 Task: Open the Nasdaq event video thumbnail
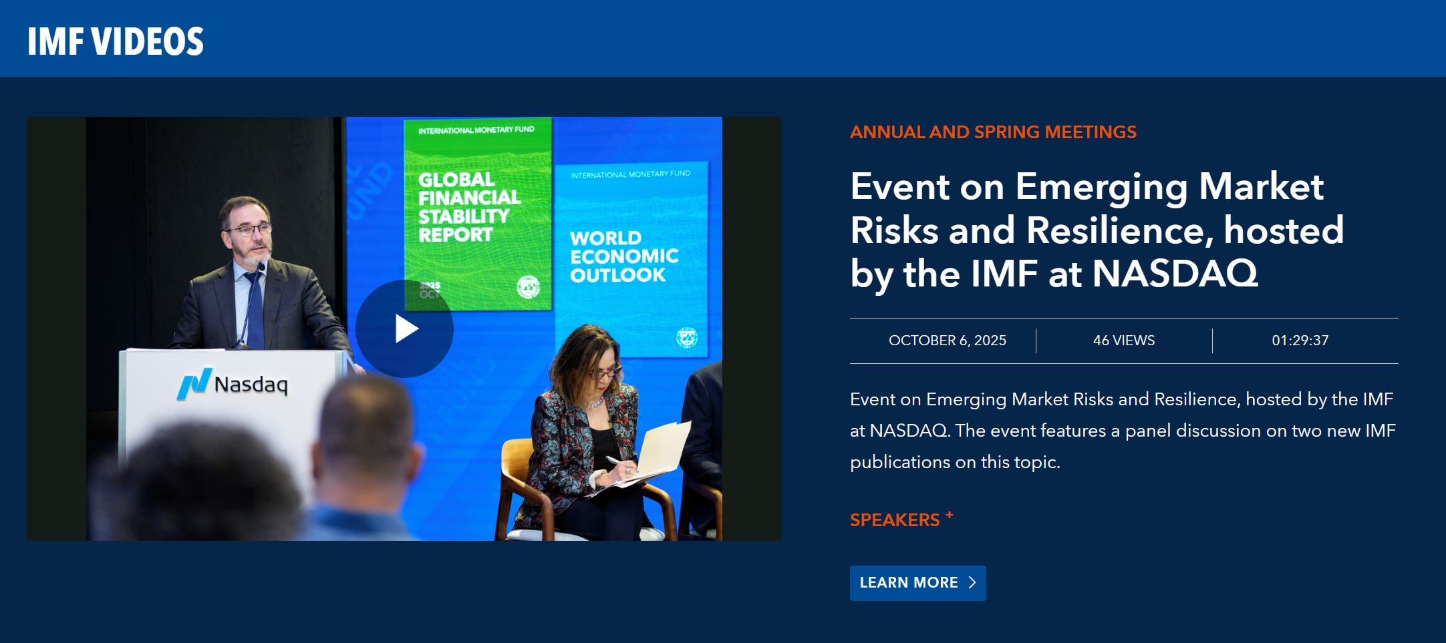(x=404, y=329)
